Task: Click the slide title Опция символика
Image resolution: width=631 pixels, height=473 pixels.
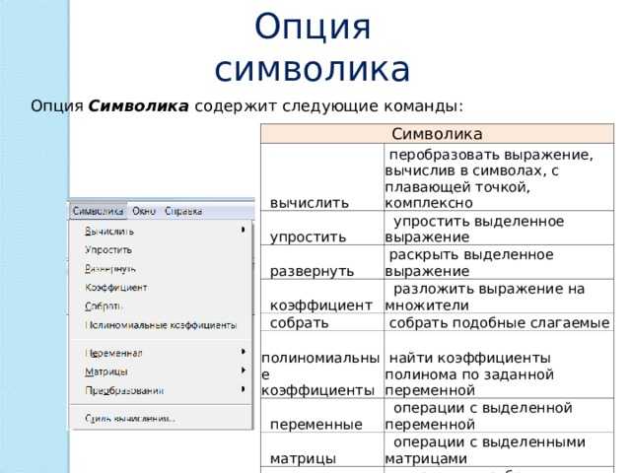Action: pos(313,48)
